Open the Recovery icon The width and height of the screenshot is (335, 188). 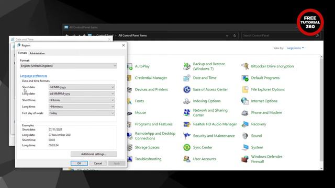245,124
